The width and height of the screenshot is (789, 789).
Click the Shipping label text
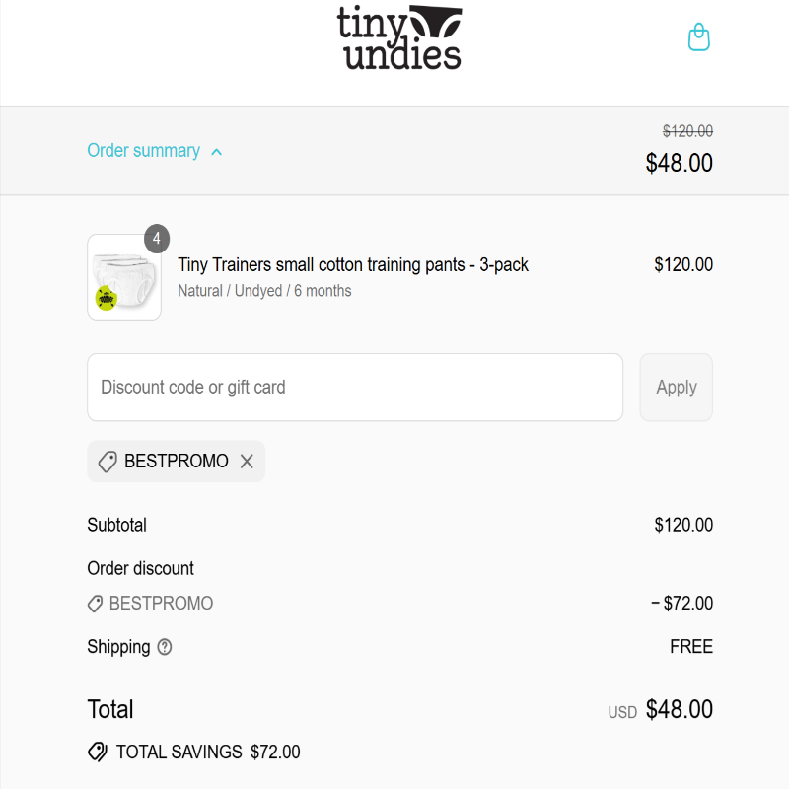tap(118, 647)
